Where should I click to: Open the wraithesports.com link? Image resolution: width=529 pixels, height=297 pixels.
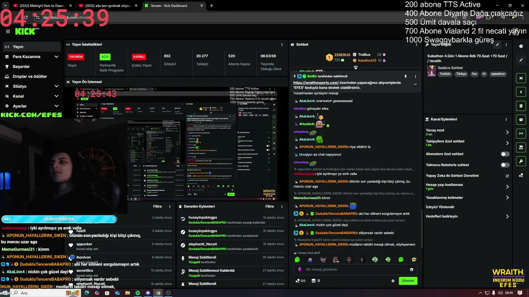click(x=316, y=82)
